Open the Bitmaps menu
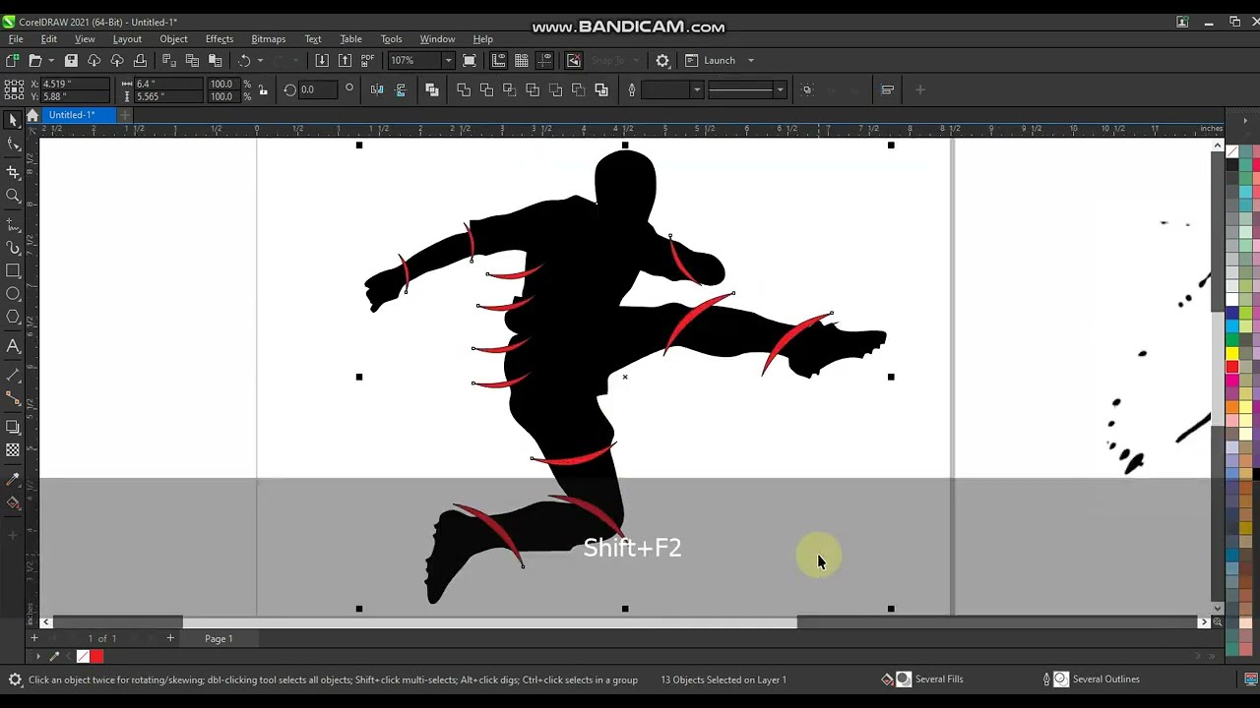The width and height of the screenshot is (1260, 708). click(268, 39)
